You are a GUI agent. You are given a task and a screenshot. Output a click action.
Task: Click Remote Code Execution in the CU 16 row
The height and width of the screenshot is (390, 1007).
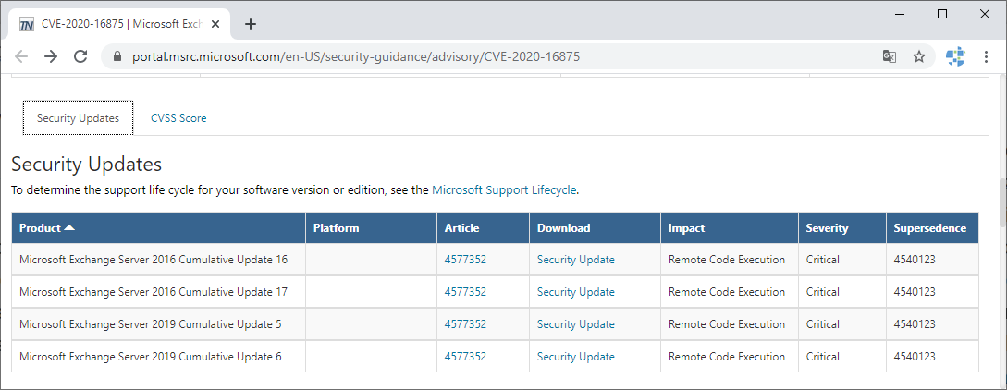[x=726, y=259]
